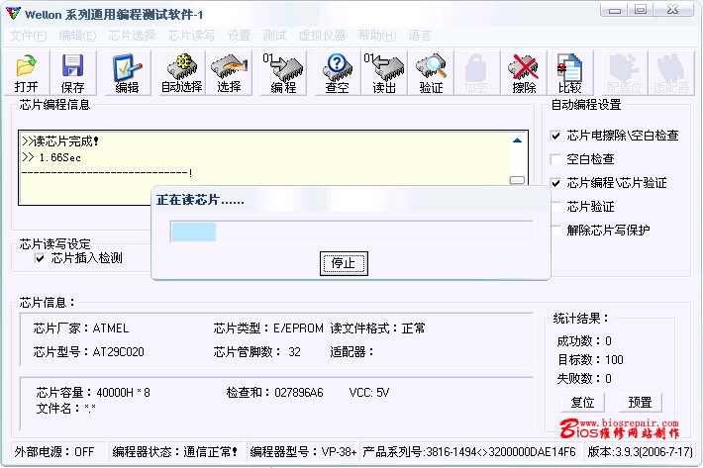Toggle 芯片编程\芯片验证 checkbox
The height and width of the screenshot is (468, 703).
point(555,183)
